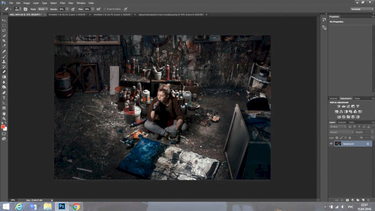The width and height of the screenshot is (375, 211).
Task: Open the eraser Mode dropdown set to Brush
Action: (42, 9)
